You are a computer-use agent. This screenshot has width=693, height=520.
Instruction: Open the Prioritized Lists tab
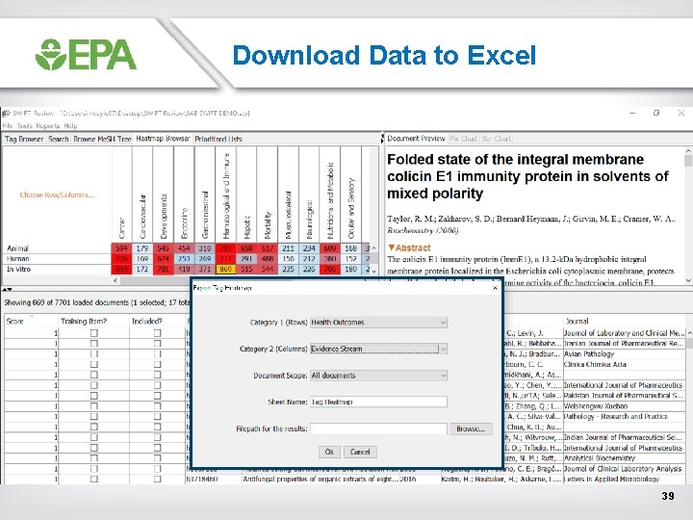coord(218,139)
